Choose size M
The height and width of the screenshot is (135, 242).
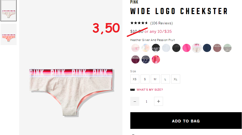click(x=155, y=79)
